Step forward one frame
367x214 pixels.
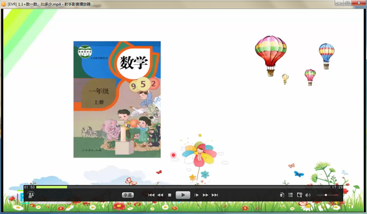[197, 195]
